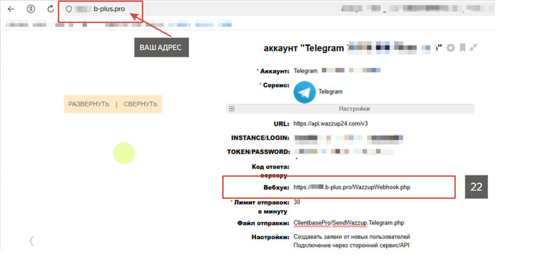Click the ВАШ АДРЕС label box
552x270 pixels.
coord(161,48)
